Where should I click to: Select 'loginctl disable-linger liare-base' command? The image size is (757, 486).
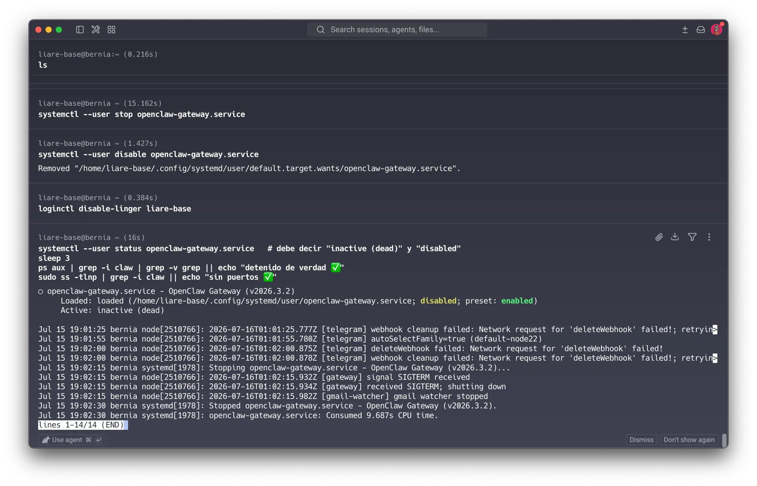115,209
